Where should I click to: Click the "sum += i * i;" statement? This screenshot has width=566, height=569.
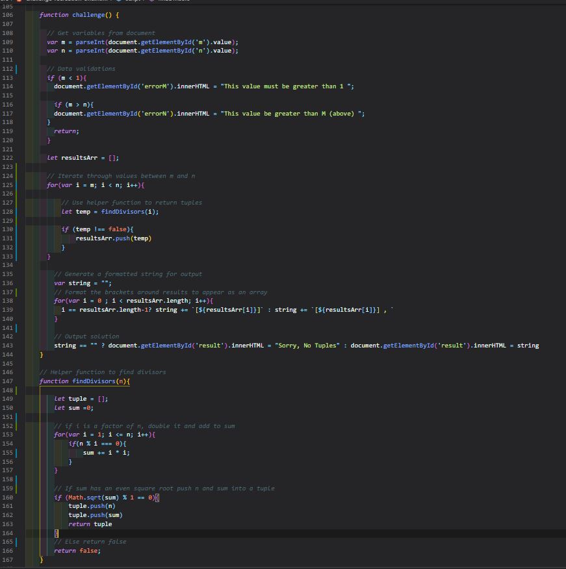(107, 453)
